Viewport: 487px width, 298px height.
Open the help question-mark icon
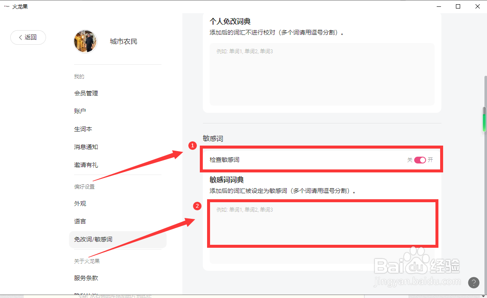[473, 282]
